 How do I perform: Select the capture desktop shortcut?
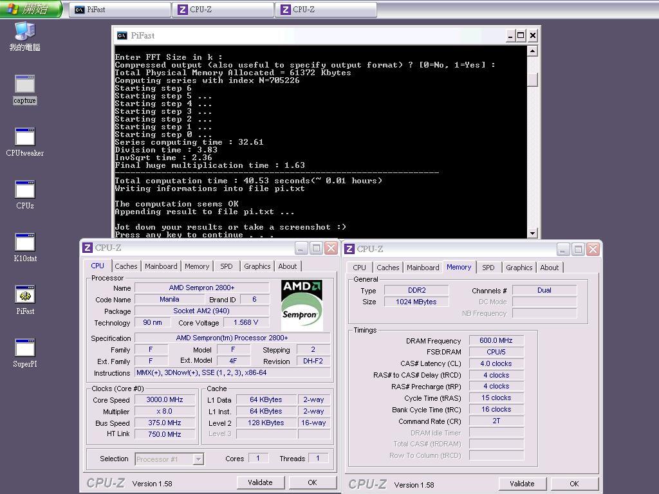point(25,90)
